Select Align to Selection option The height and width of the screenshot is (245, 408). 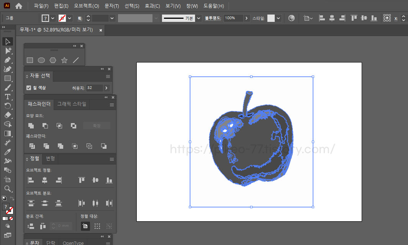97,226
